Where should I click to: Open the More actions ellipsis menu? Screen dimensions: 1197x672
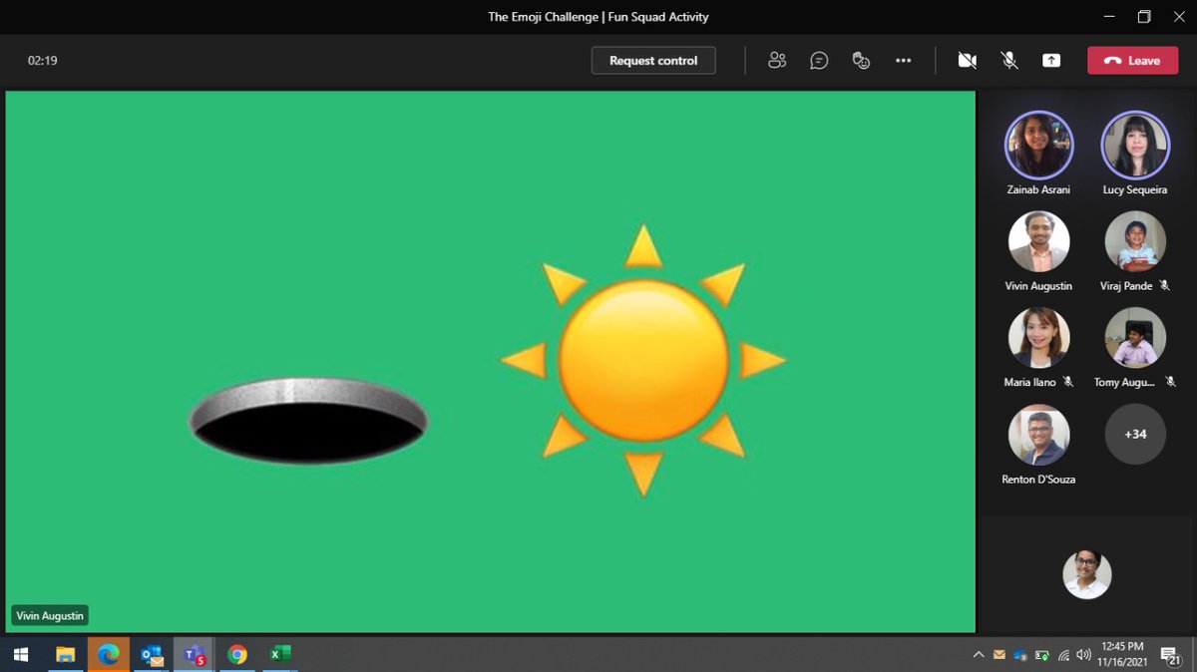[903, 61]
